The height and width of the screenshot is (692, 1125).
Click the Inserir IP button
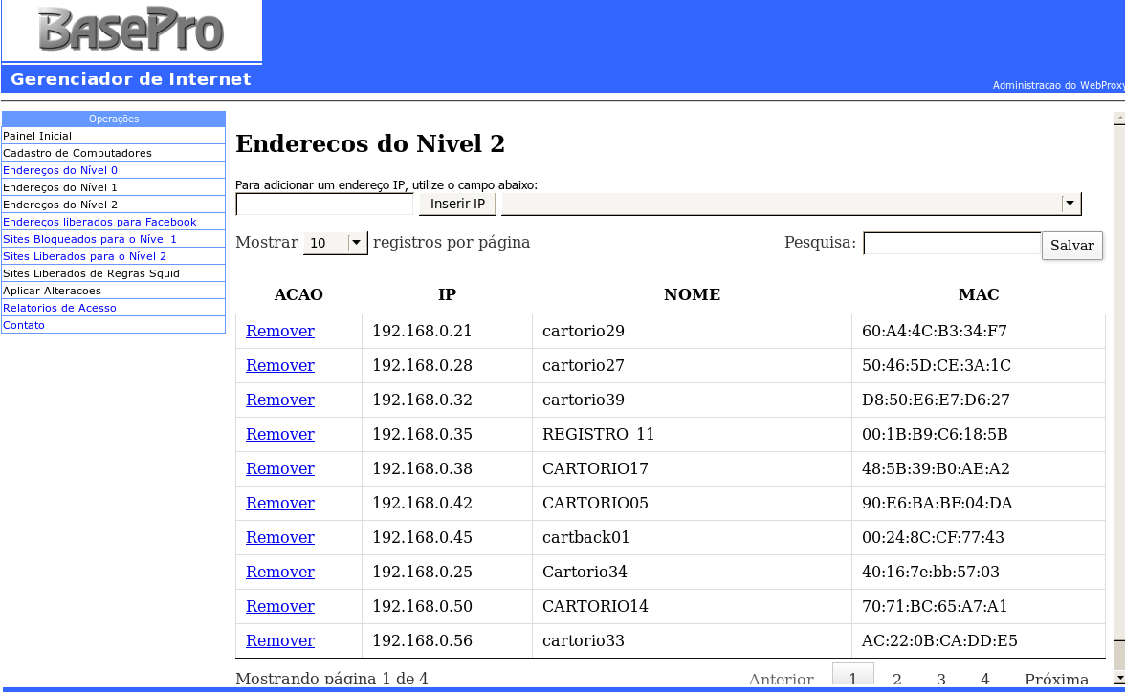[457, 203]
